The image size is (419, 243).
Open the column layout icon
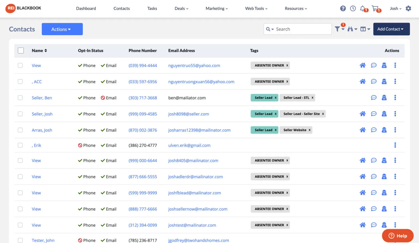364,29
